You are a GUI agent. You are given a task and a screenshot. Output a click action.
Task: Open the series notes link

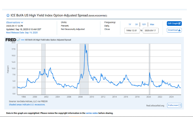92,113
